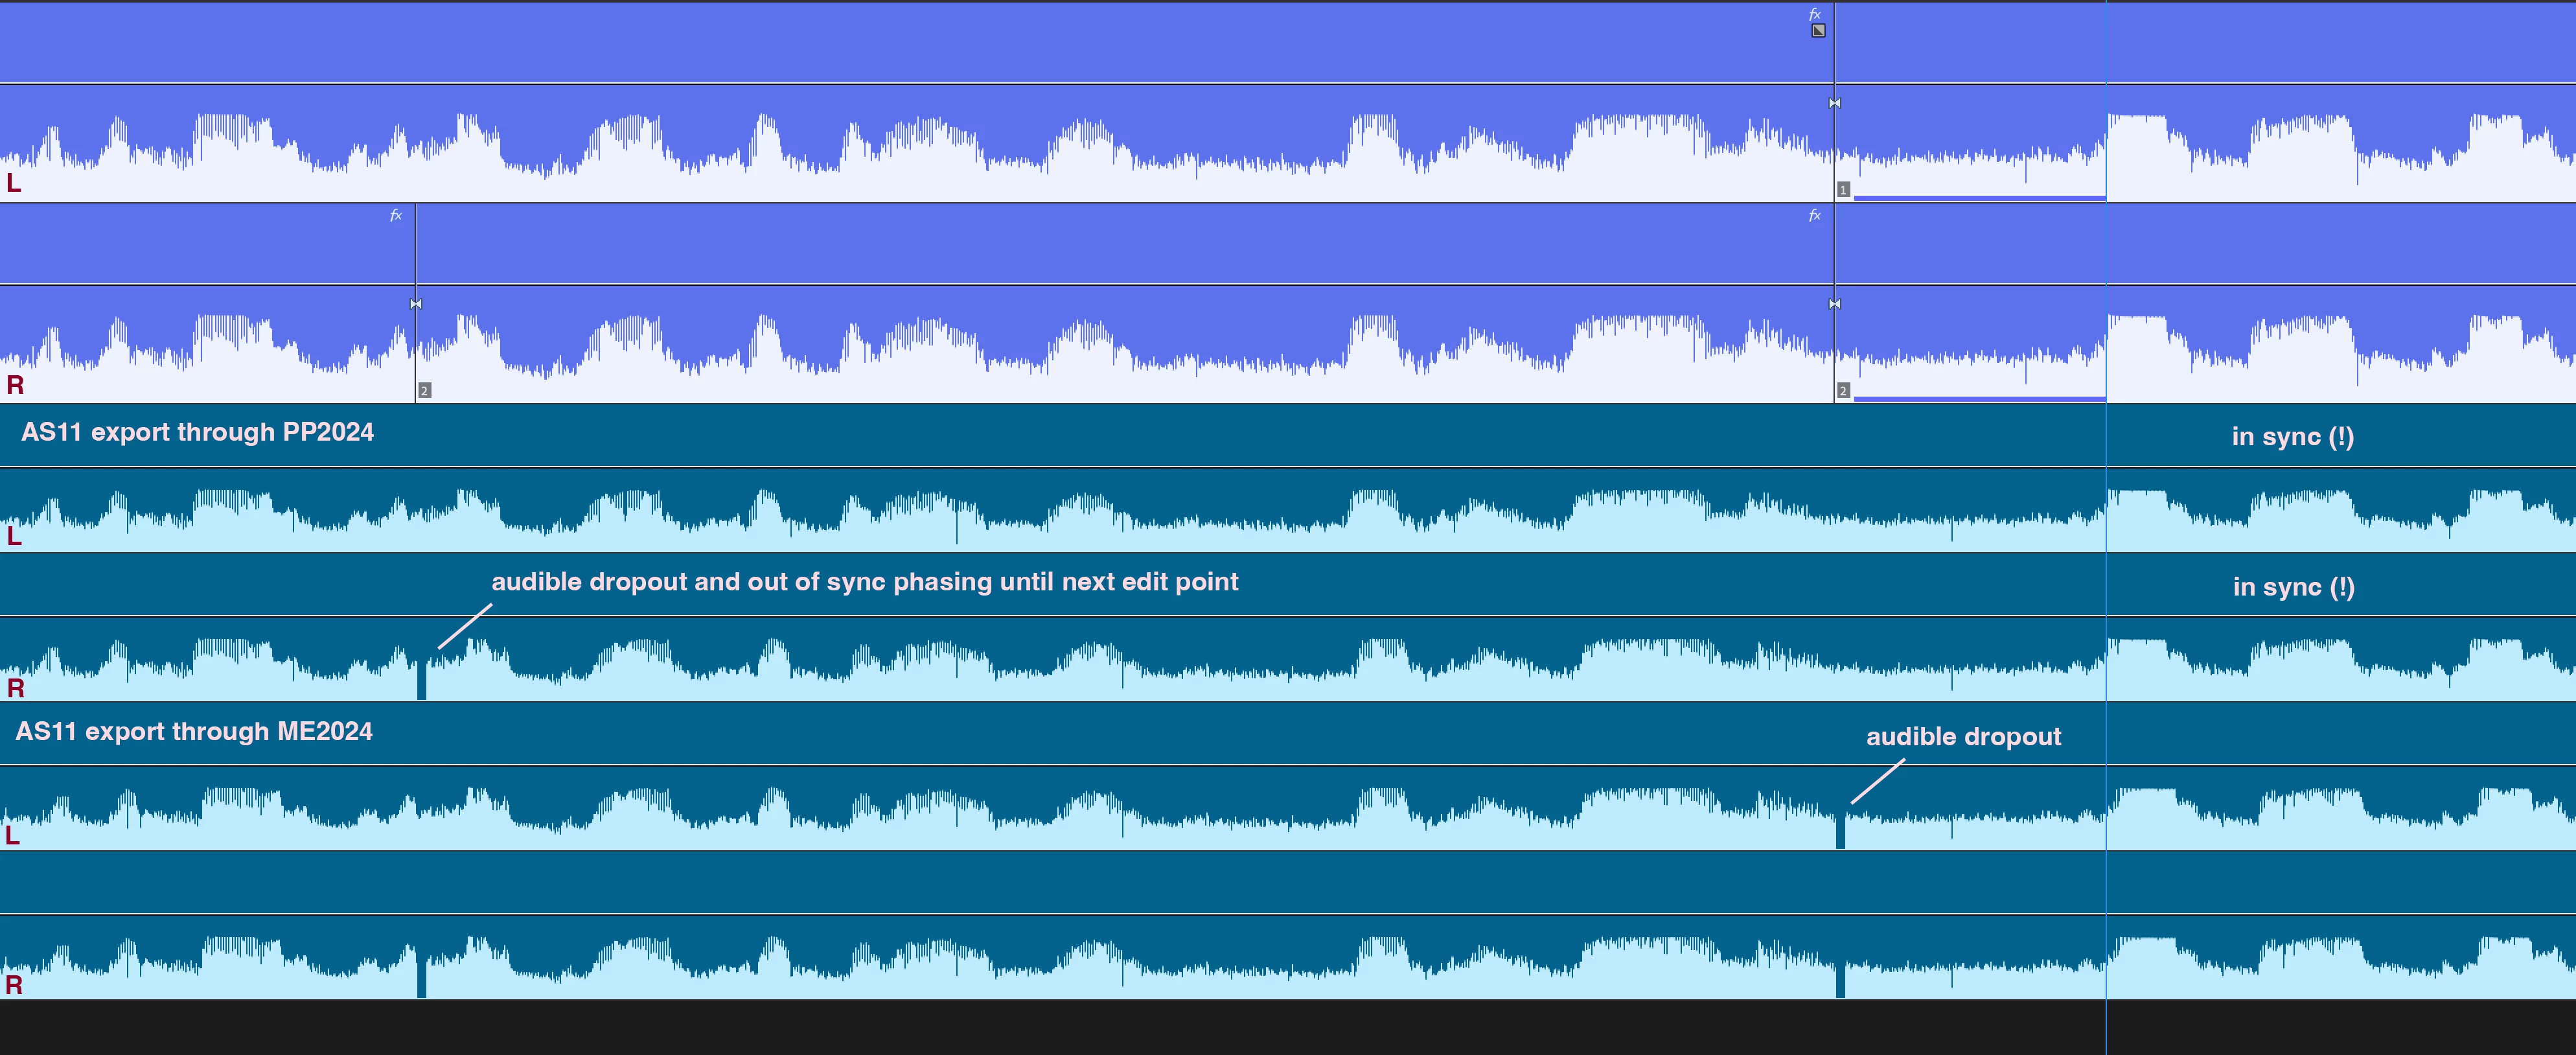The image size is (2576, 1055).
Task: Select the 'AS11 export through PP2024' clip label
Action: (197, 432)
